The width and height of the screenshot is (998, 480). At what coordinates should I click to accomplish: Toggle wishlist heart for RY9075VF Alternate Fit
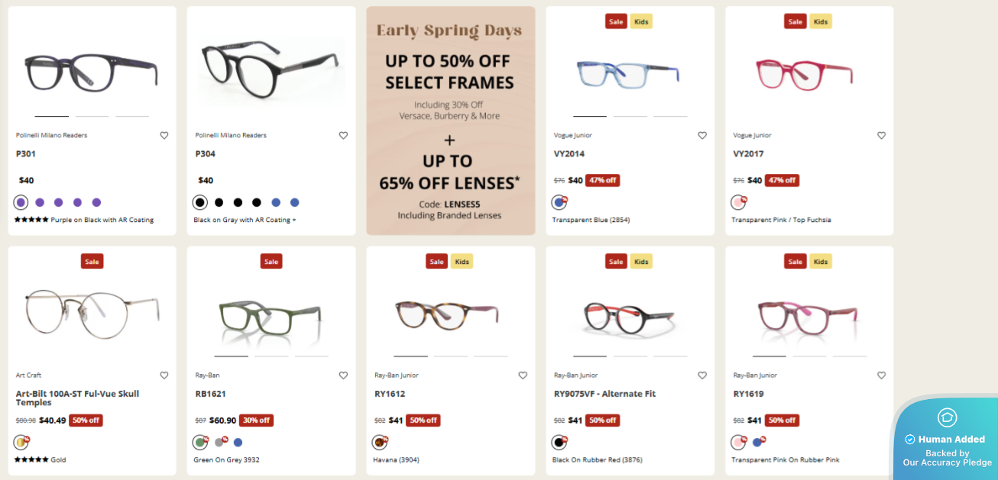click(x=702, y=375)
